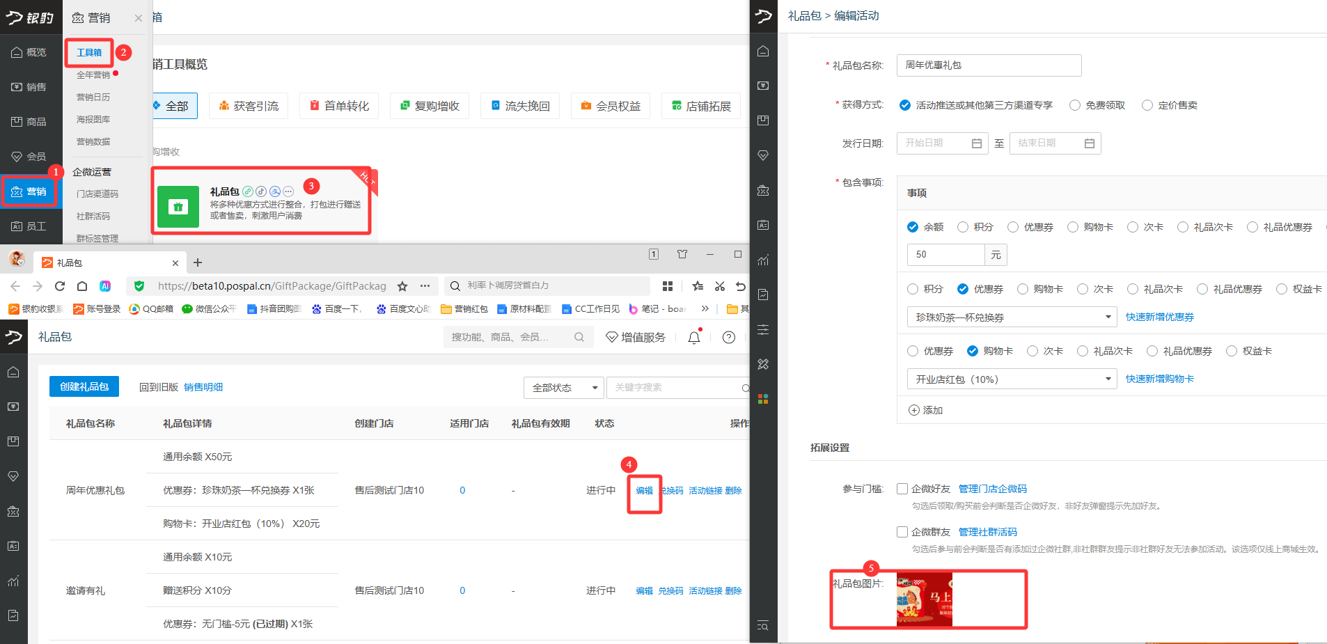Click the 快速新增优惠券 link

pos(1159,317)
